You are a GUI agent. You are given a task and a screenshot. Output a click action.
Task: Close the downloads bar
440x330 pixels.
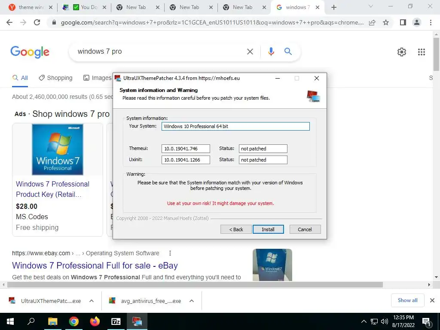click(432, 300)
